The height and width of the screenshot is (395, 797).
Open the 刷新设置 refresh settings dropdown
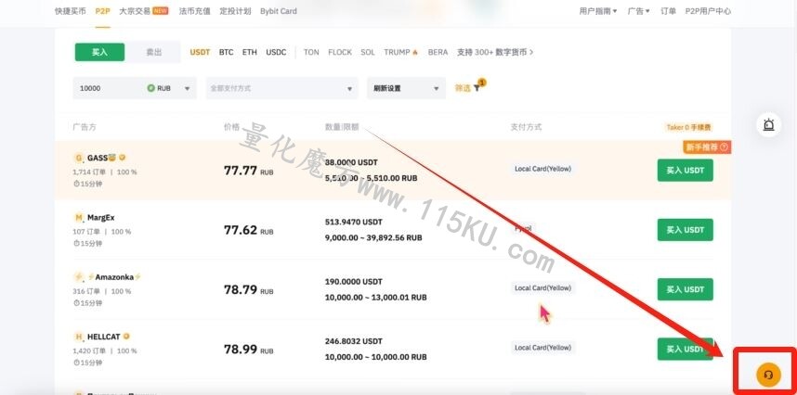tap(406, 88)
